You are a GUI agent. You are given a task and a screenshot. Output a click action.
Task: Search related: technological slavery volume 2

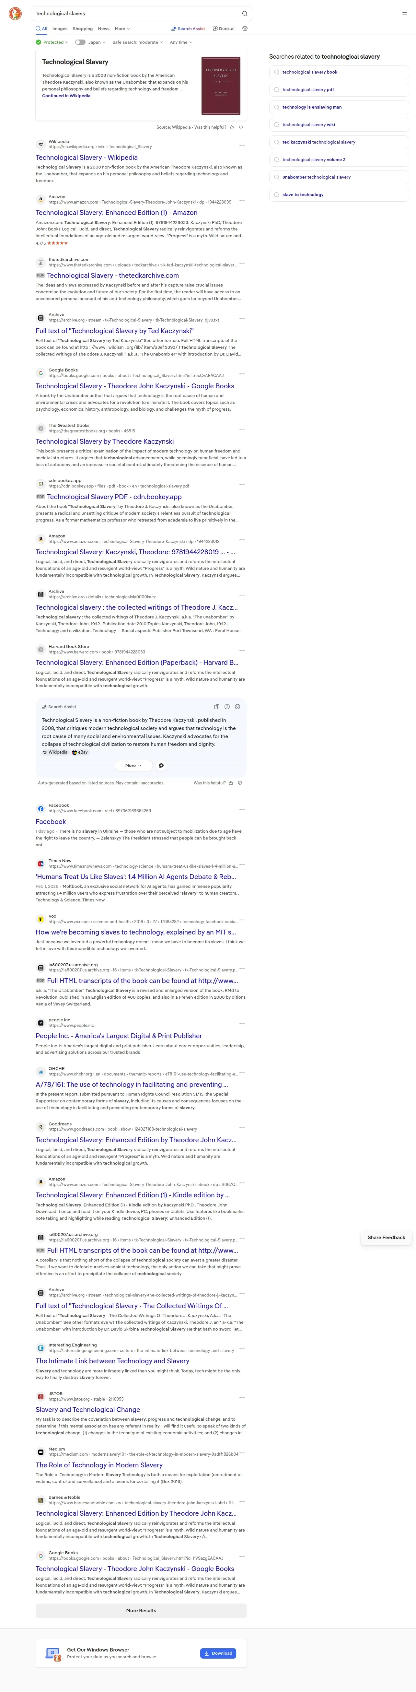[339, 159]
